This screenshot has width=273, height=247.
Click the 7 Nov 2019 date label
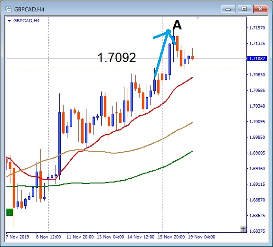pyautogui.click(x=17, y=237)
